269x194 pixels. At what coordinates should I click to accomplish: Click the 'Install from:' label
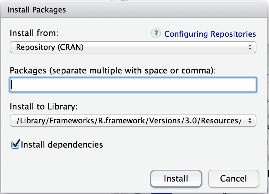pos(34,33)
